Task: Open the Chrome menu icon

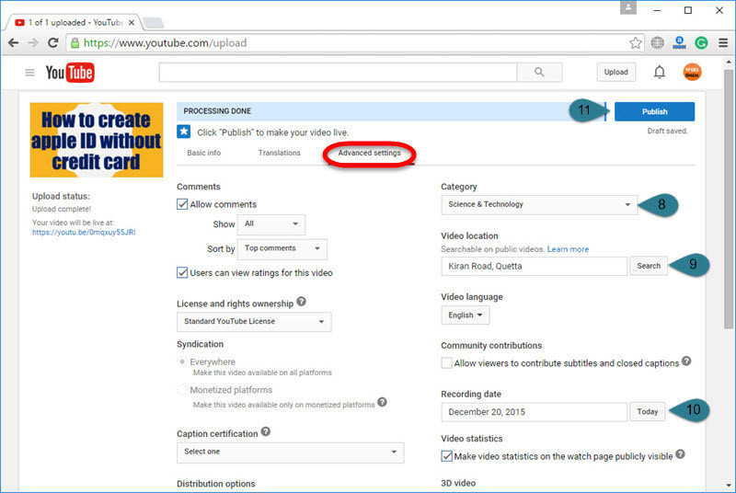Action: click(x=723, y=43)
